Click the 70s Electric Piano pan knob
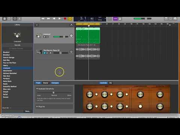The image size is (180, 135). pyautogui.click(x=71, y=52)
